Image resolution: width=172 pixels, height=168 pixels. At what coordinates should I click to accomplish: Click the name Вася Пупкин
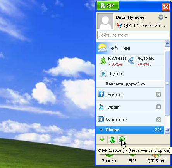(130, 17)
